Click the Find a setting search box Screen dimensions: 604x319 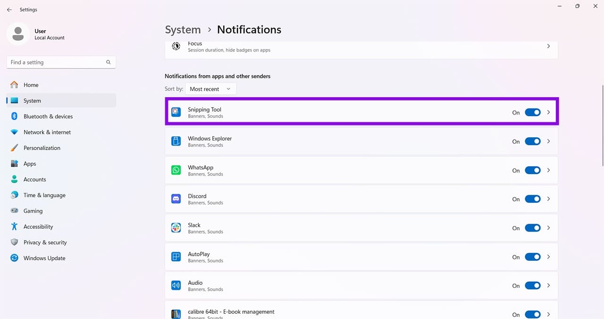[x=61, y=62]
